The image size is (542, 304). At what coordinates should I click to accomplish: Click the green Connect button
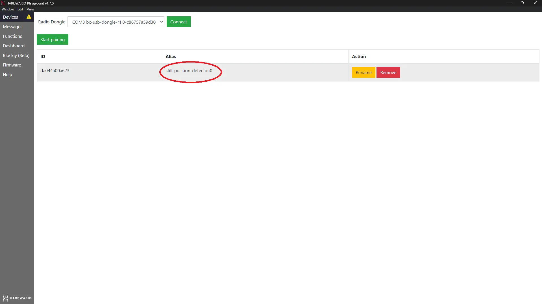[179, 22]
